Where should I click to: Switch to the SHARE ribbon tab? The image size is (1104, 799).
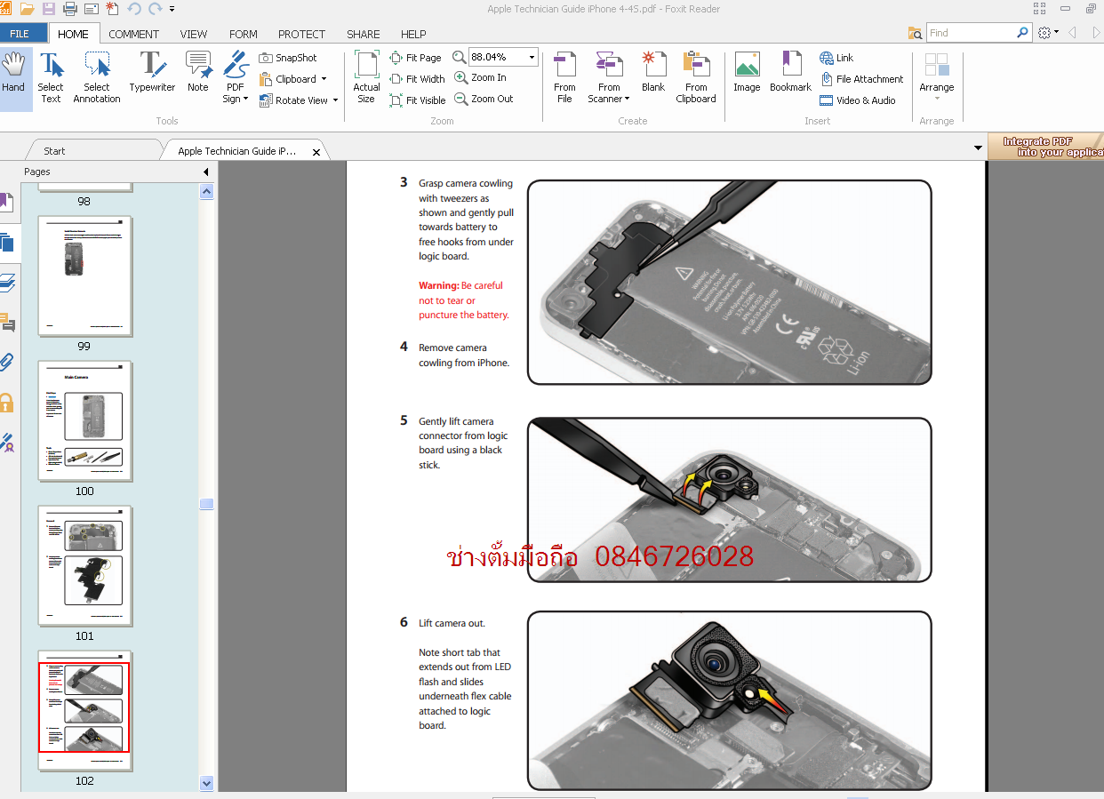coord(364,34)
